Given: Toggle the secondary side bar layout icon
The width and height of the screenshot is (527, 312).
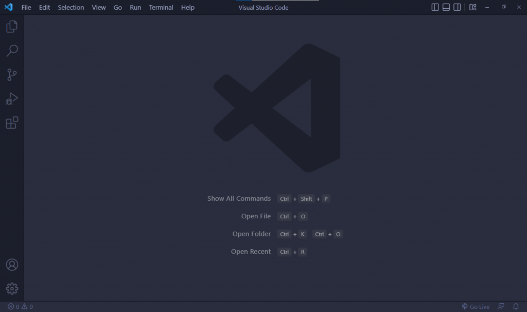Looking at the screenshot, I should (x=457, y=7).
